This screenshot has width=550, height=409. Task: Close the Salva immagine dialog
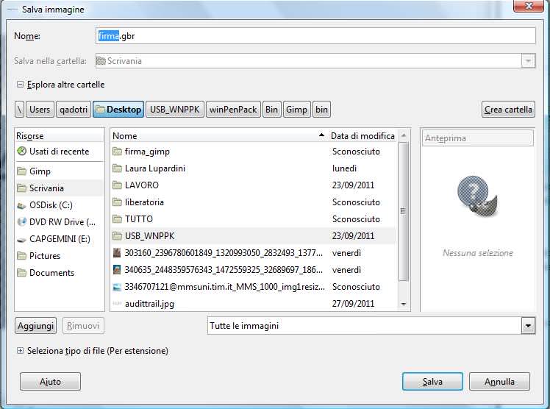[529, 6]
